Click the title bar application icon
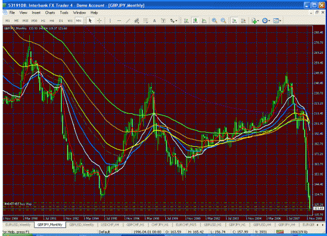Image resolution: width=327 pixels, height=236 pixels. pyautogui.click(x=5, y=5)
